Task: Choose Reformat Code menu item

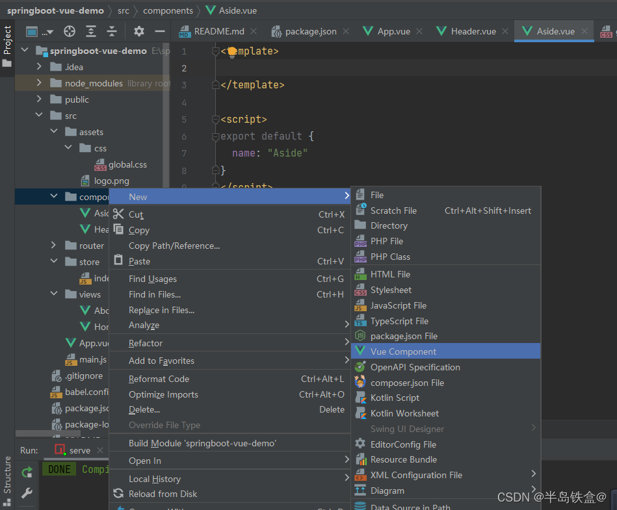Action: [x=230, y=379]
